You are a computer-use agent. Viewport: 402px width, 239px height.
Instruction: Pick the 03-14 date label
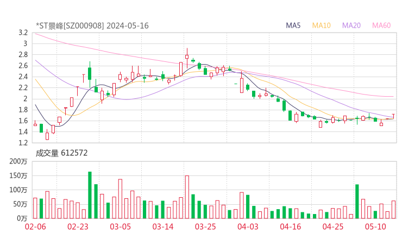coord(163,227)
